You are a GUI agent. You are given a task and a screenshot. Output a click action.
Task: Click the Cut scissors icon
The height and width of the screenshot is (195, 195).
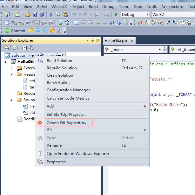point(51,15)
